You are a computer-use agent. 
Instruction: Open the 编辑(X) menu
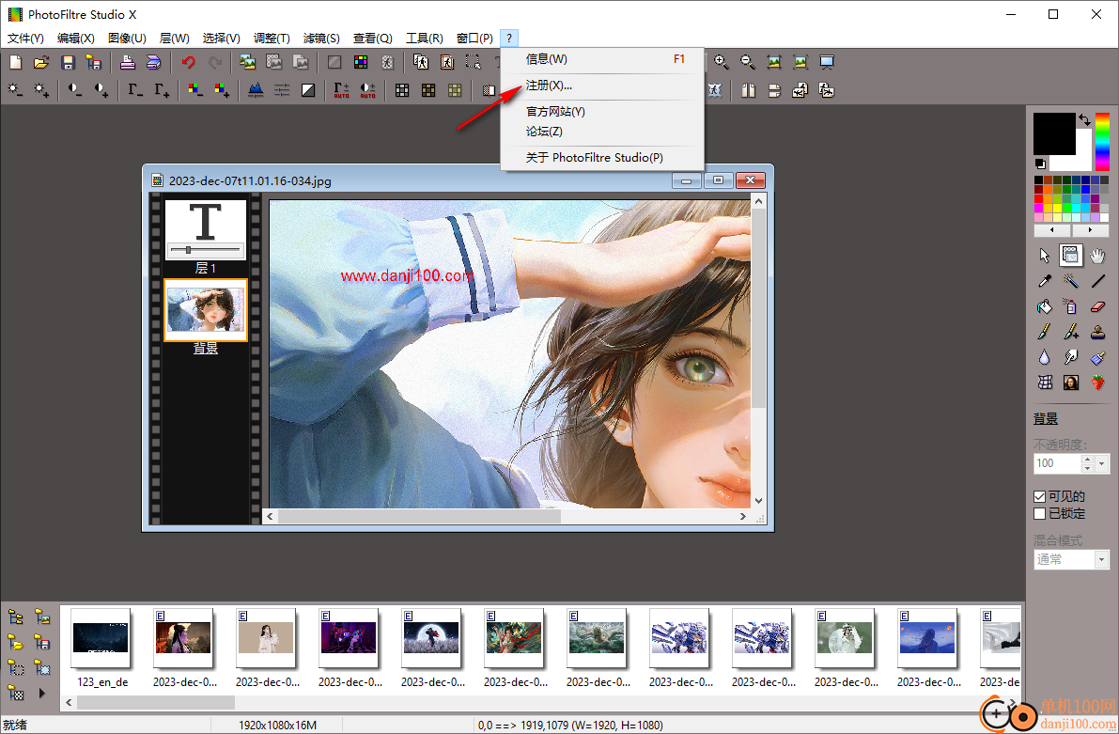76,38
